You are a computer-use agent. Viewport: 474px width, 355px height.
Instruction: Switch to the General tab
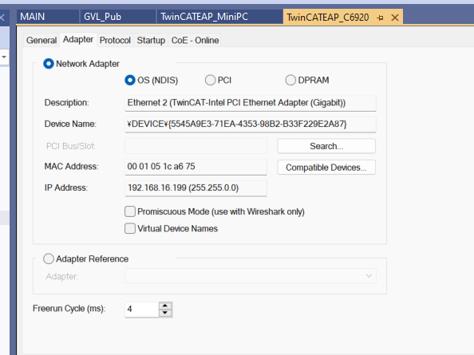tap(41, 40)
